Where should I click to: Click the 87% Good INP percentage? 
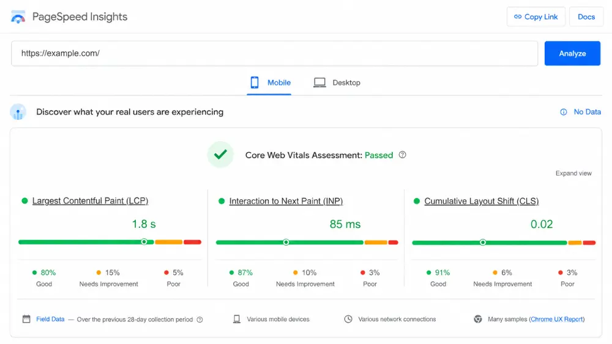[245, 273]
